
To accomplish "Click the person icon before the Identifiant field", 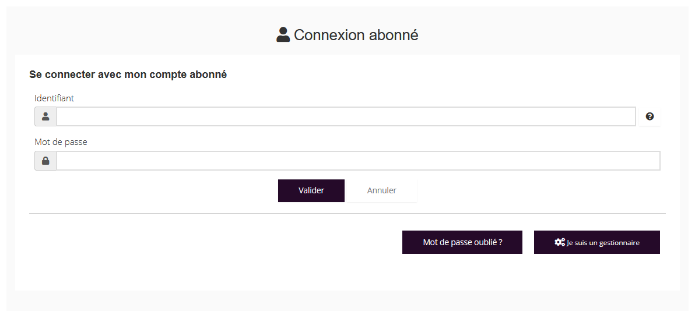I will pos(45,116).
